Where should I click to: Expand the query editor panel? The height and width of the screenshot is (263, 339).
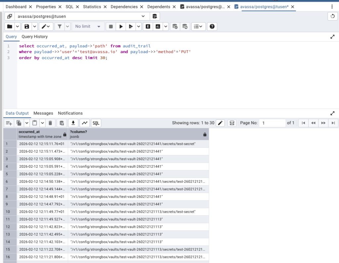coord(332,37)
